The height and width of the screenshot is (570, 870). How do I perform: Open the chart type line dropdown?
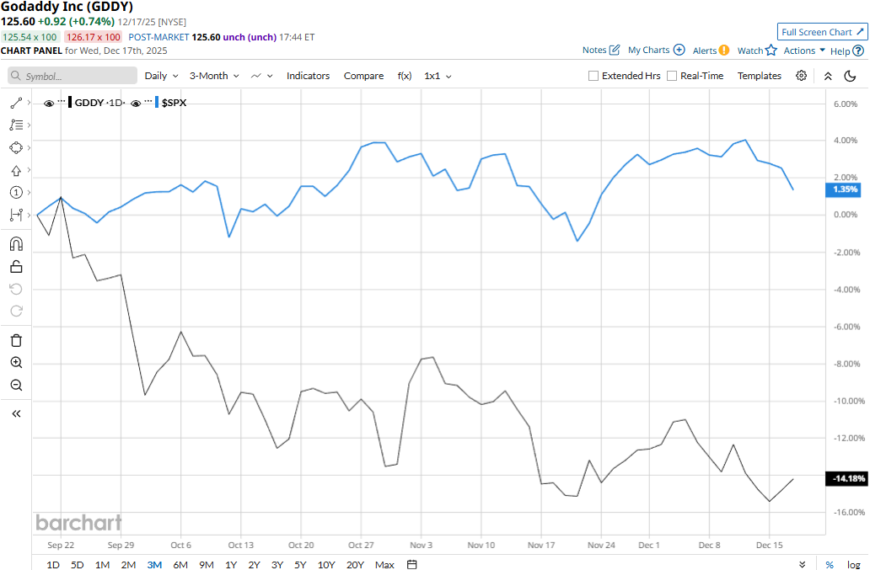262,76
